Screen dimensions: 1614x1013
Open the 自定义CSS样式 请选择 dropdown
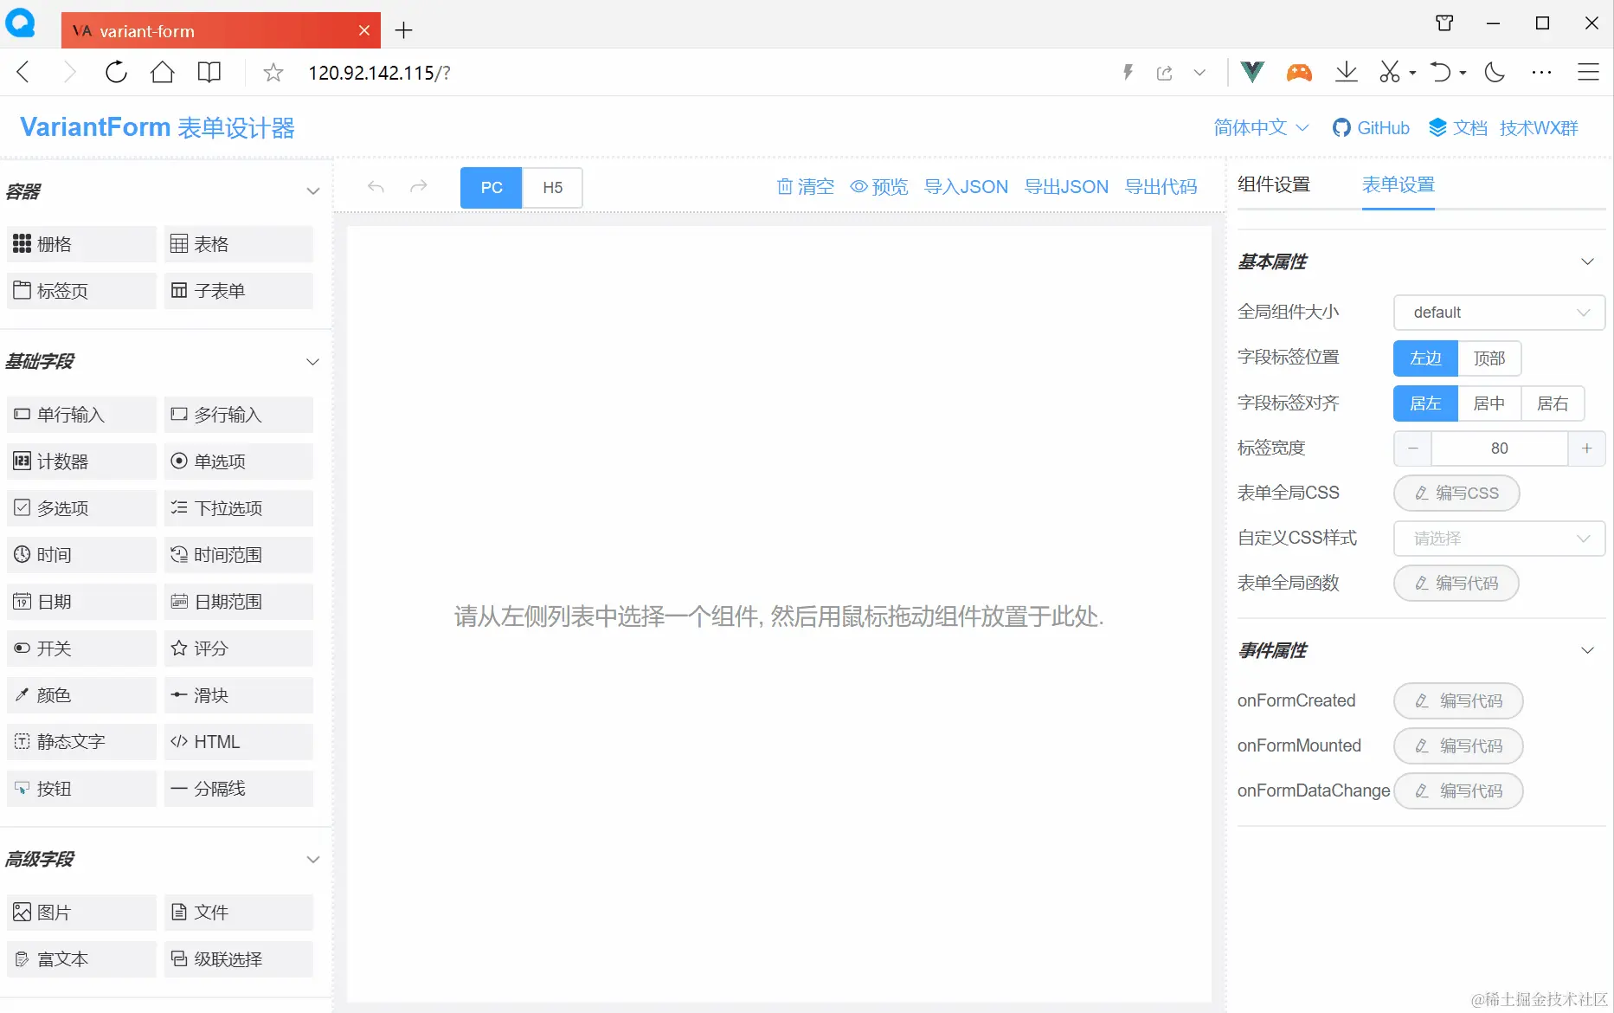(1498, 538)
